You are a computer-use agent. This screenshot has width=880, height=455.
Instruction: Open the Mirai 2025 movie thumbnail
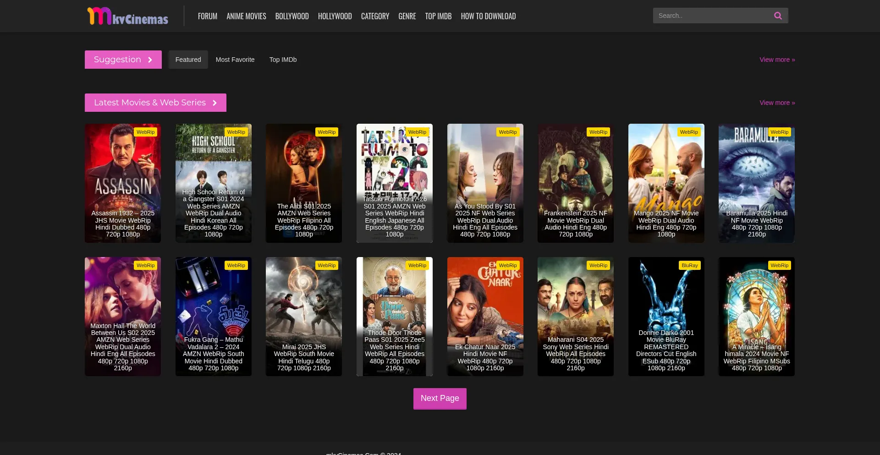pos(304,316)
